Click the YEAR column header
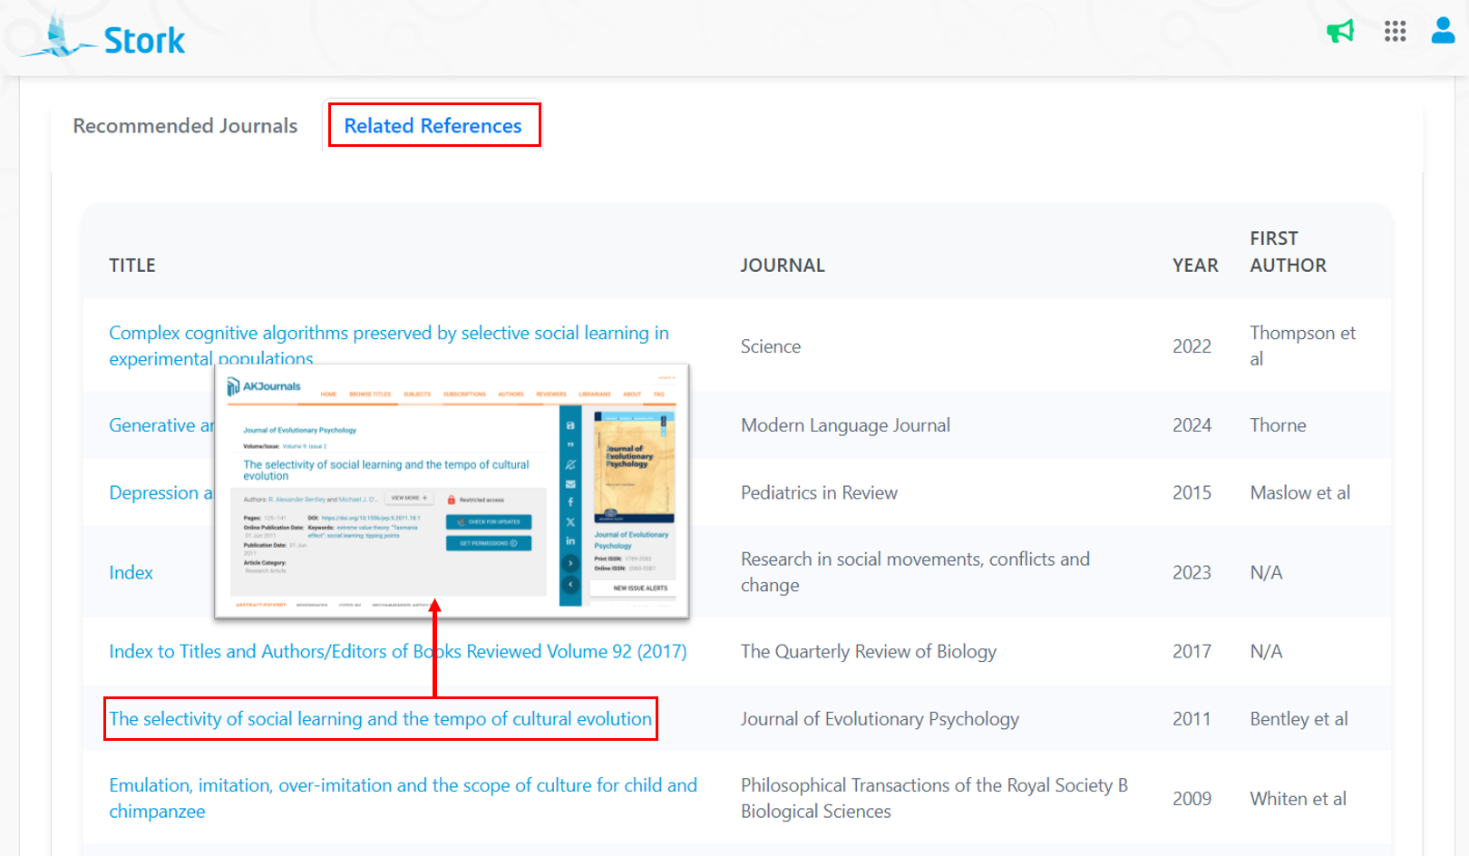The image size is (1469, 856). tap(1194, 266)
